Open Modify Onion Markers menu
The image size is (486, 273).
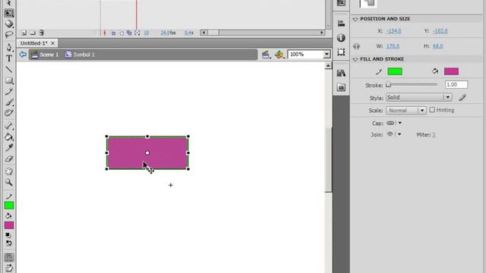coord(137,33)
